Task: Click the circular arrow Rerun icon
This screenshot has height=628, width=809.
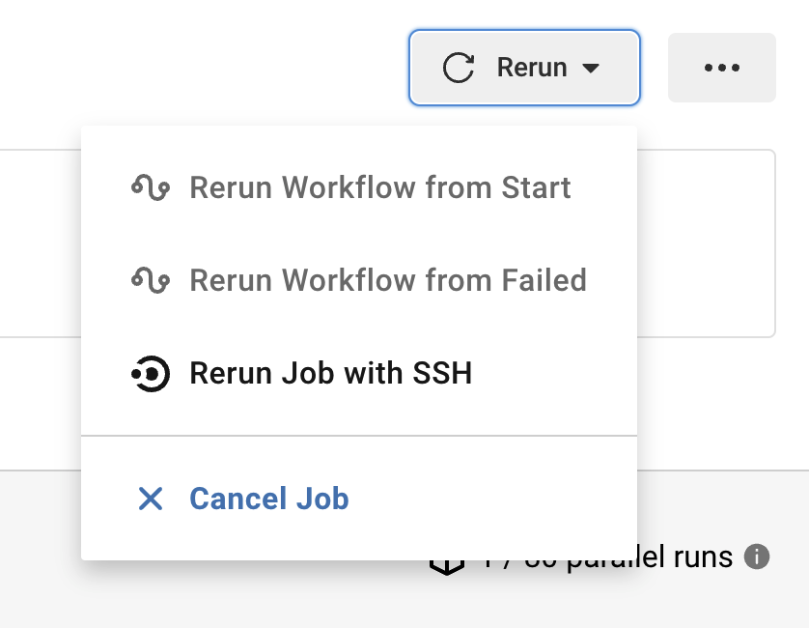Action: pos(459,68)
